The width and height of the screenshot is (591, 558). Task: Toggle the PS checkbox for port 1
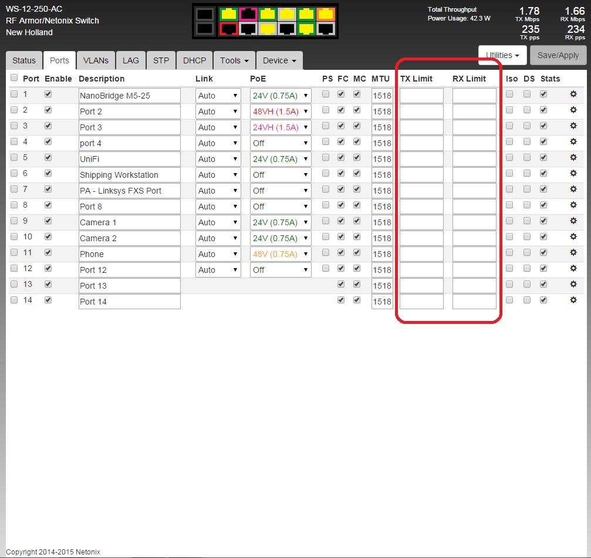point(326,94)
